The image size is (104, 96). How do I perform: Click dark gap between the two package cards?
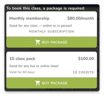[x=52, y=50]
